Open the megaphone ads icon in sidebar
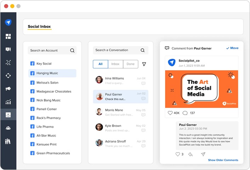This screenshot has width=250, height=170. [8, 89]
